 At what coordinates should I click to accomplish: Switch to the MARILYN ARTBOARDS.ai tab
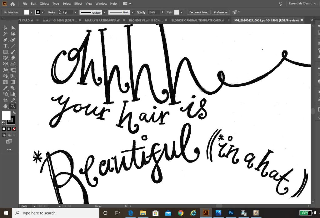point(102,20)
